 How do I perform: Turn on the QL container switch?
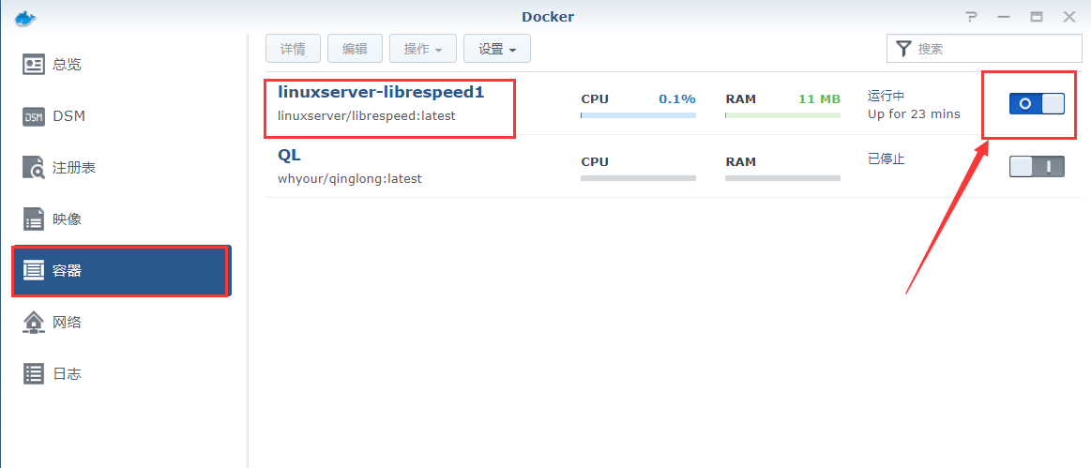pyautogui.click(x=1037, y=167)
